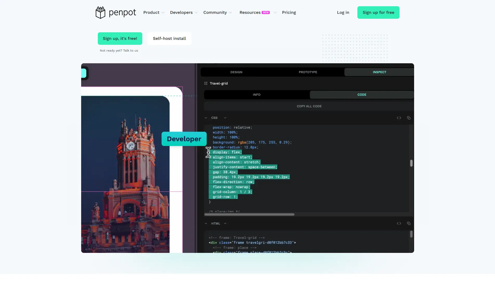The height and width of the screenshot is (281, 495).
Task: Open the Product menu
Action: coord(151,13)
